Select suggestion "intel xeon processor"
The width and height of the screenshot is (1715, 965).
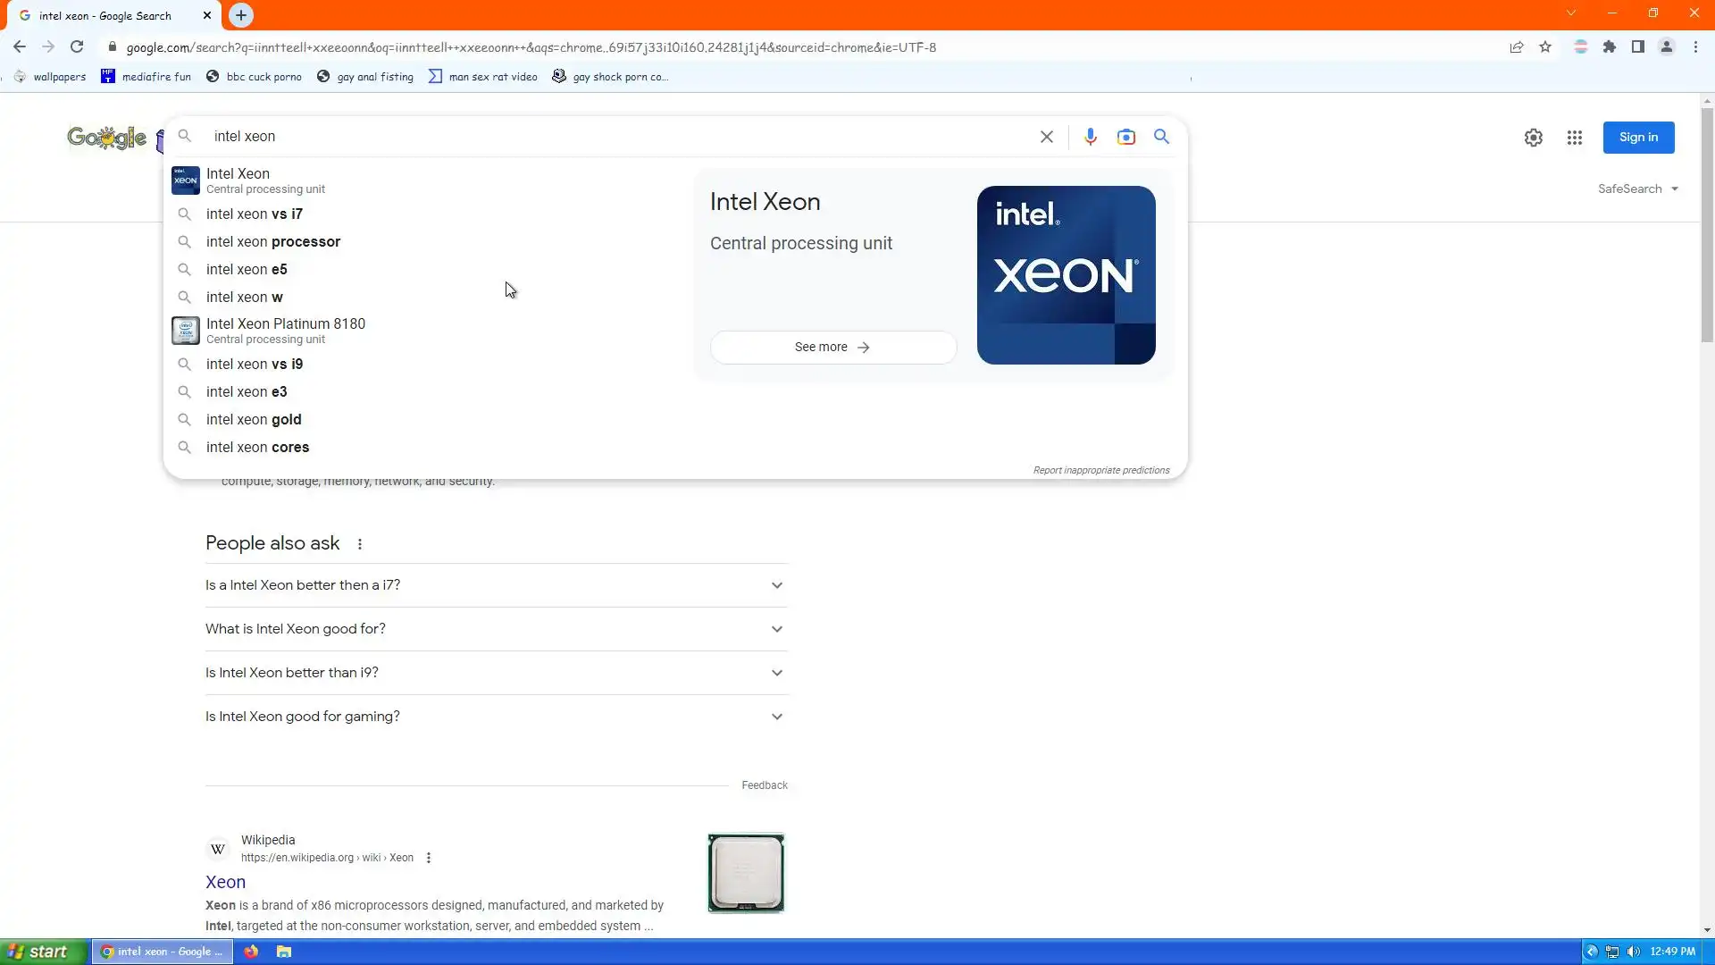272,241
